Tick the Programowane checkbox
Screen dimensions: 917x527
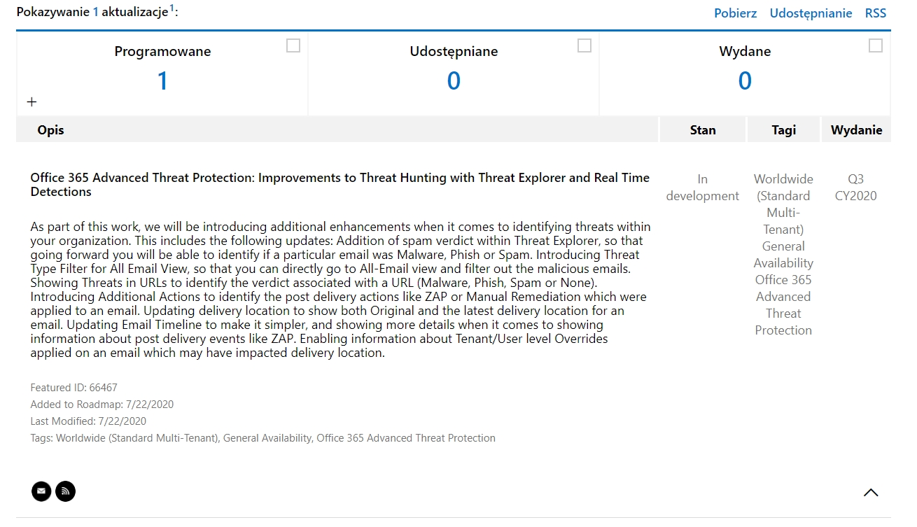293,45
